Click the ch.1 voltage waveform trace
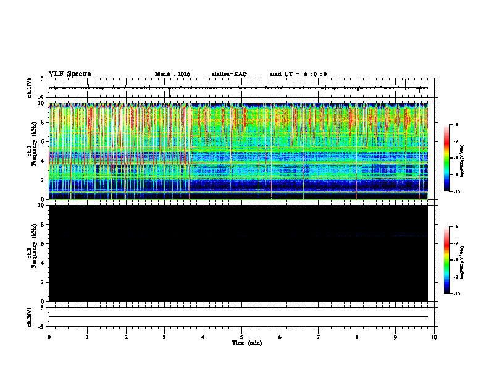The image size is (489, 378). pos(238,88)
